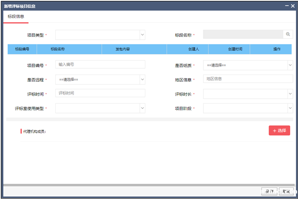
Task: Click the search icon beside 标段名称 field
Action: [x=288, y=35]
